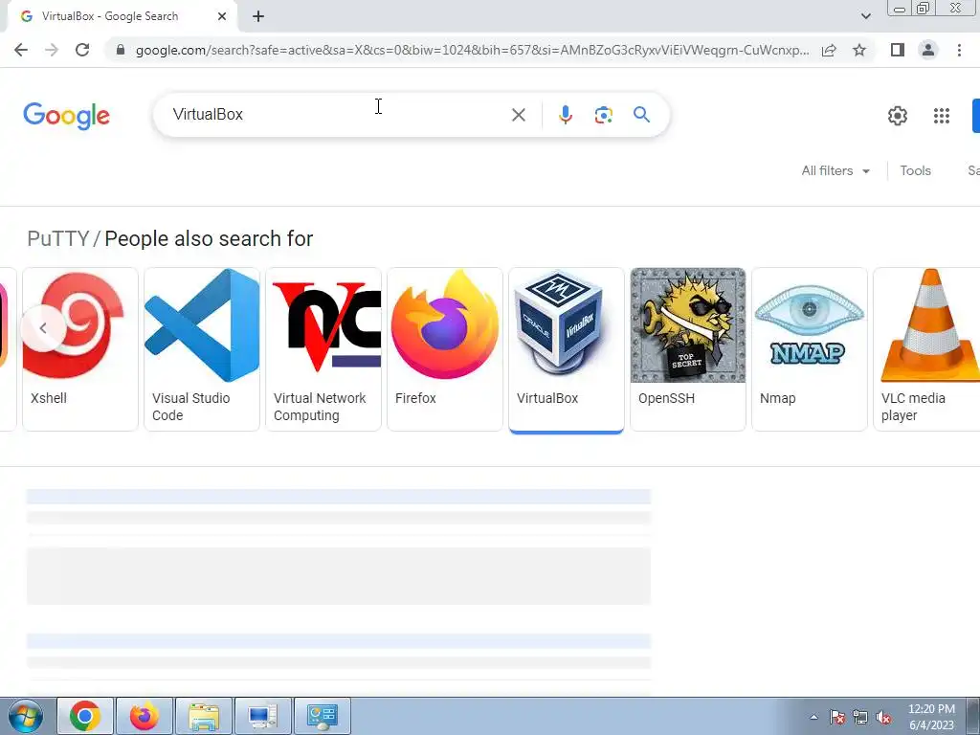Reload the current page
The height and width of the screenshot is (735, 980).
[82, 50]
